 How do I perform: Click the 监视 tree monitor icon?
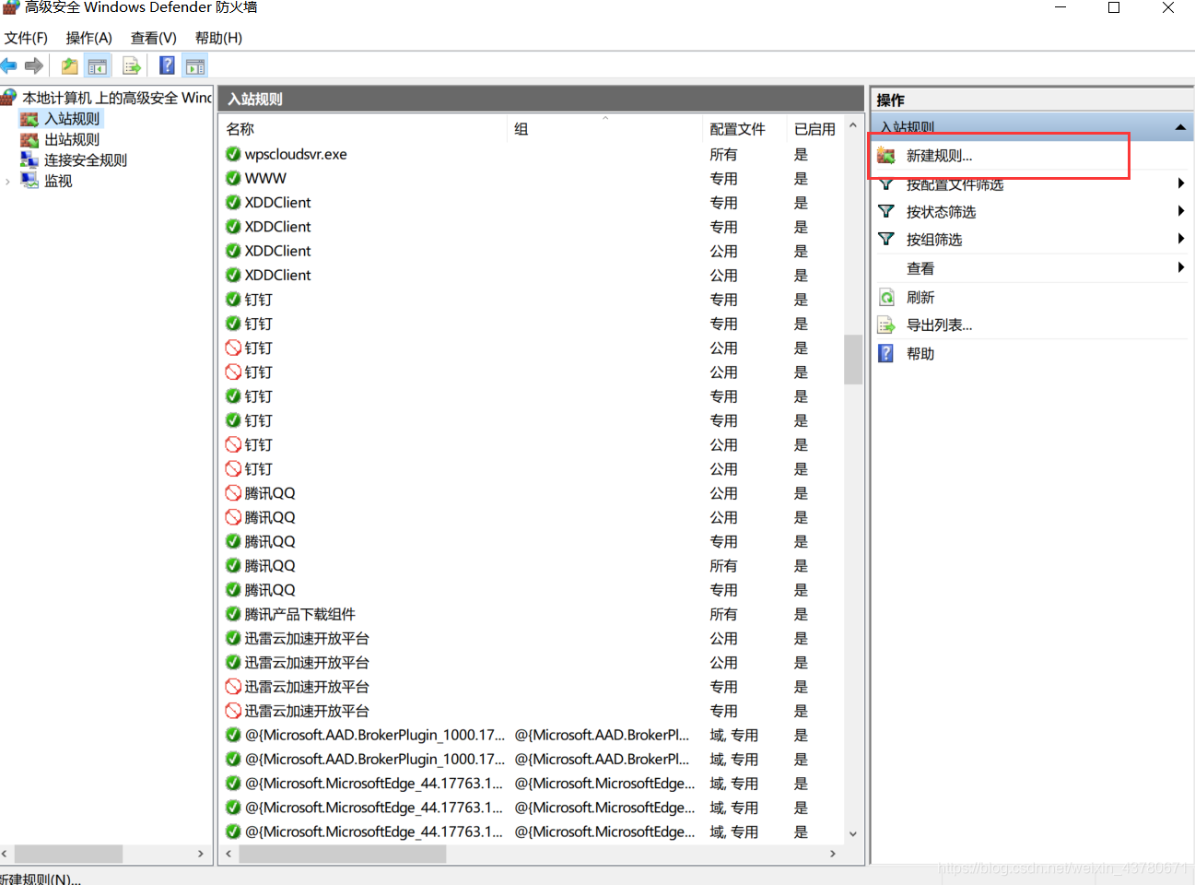[x=29, y=180]
